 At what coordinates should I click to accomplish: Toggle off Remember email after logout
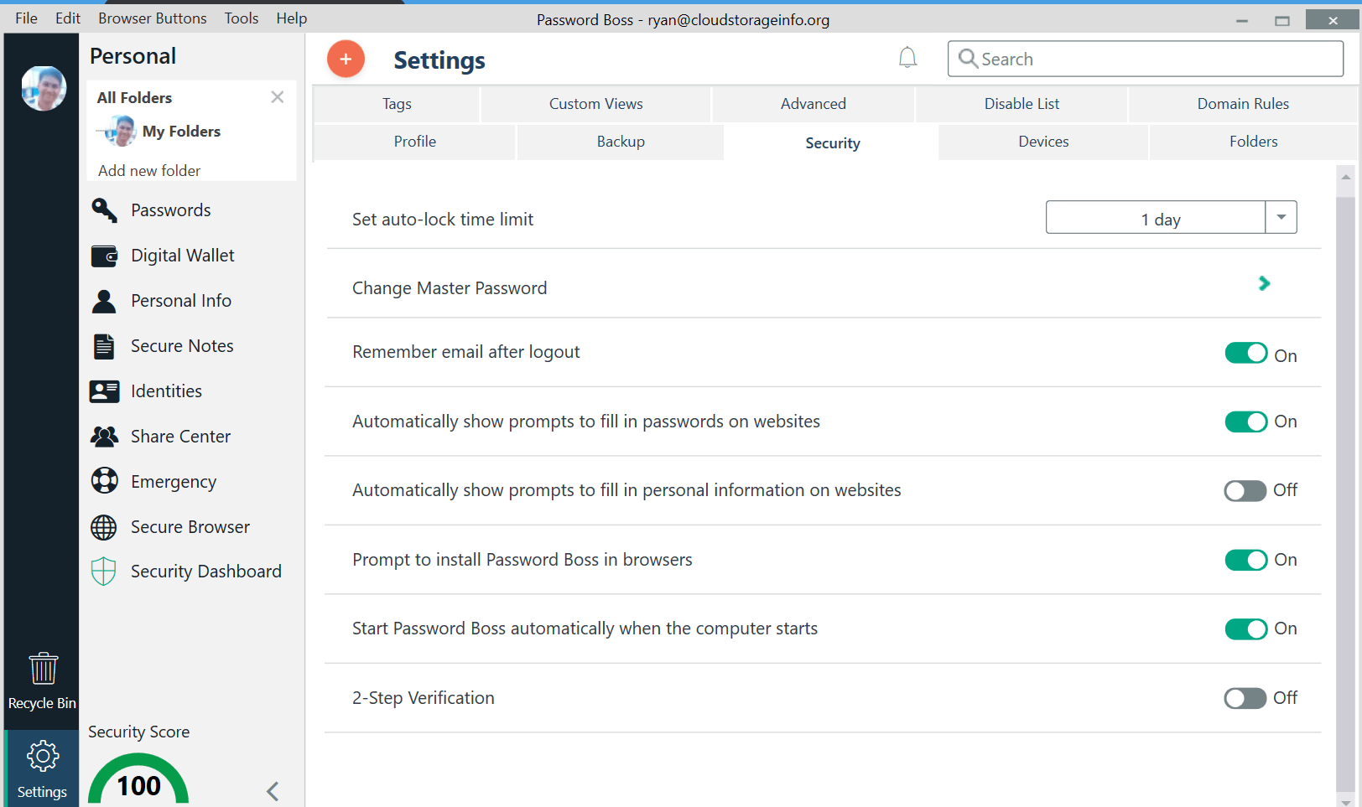[1246, 353]
